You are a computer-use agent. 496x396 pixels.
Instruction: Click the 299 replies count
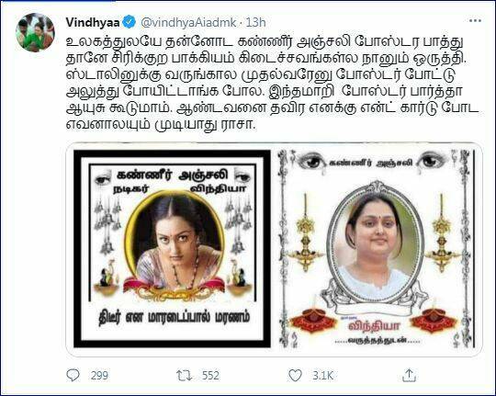99,376
